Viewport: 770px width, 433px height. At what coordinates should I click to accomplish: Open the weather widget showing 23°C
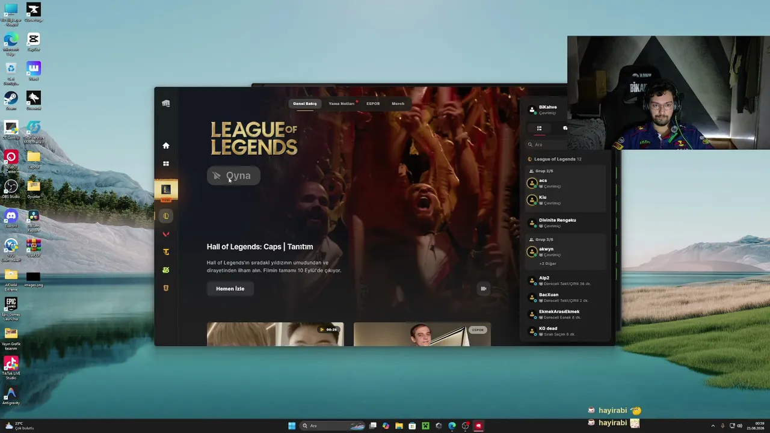19,426
